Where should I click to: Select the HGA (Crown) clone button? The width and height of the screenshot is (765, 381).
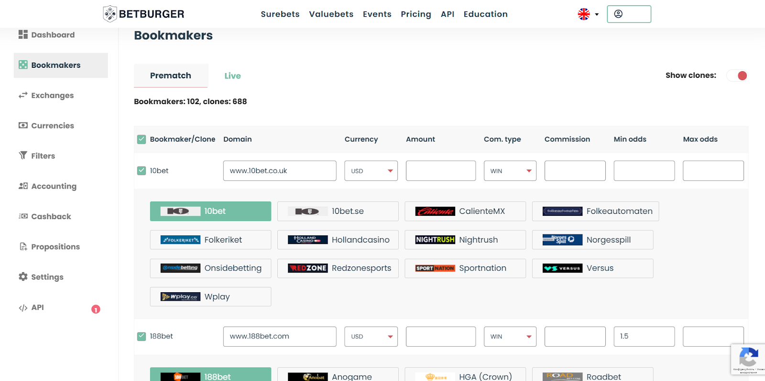click(465, 374)
